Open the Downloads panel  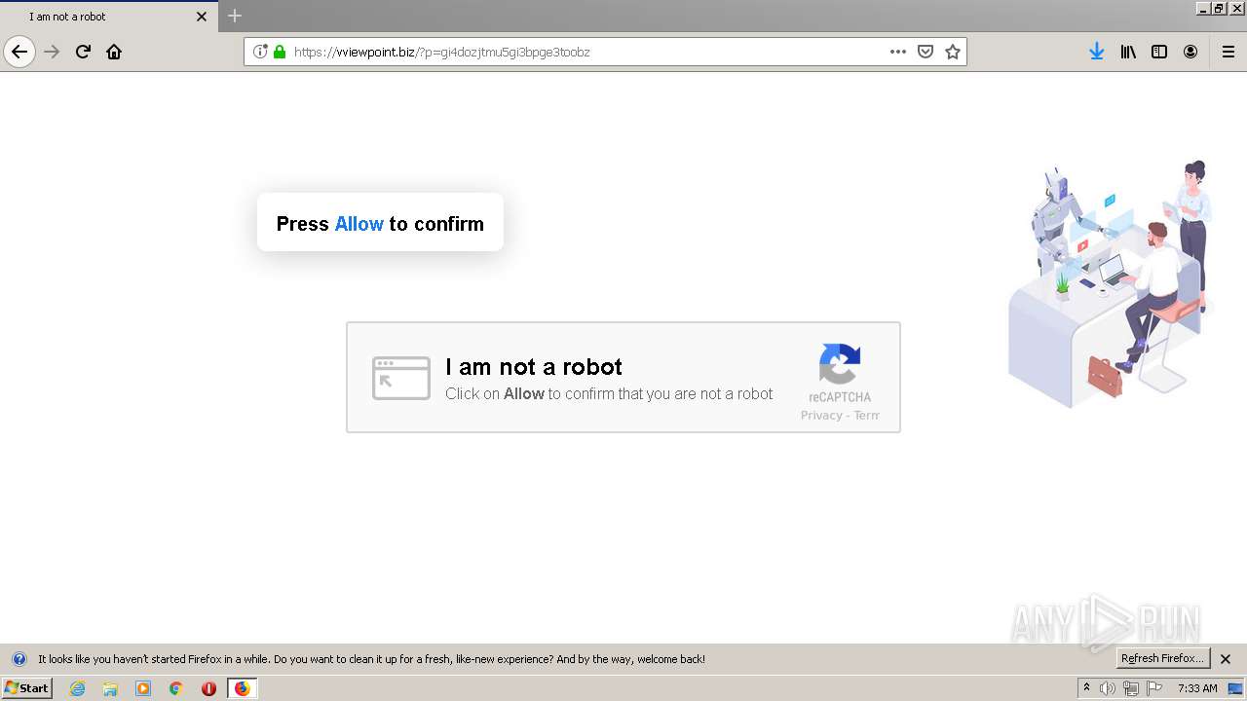pos(1097,52)
